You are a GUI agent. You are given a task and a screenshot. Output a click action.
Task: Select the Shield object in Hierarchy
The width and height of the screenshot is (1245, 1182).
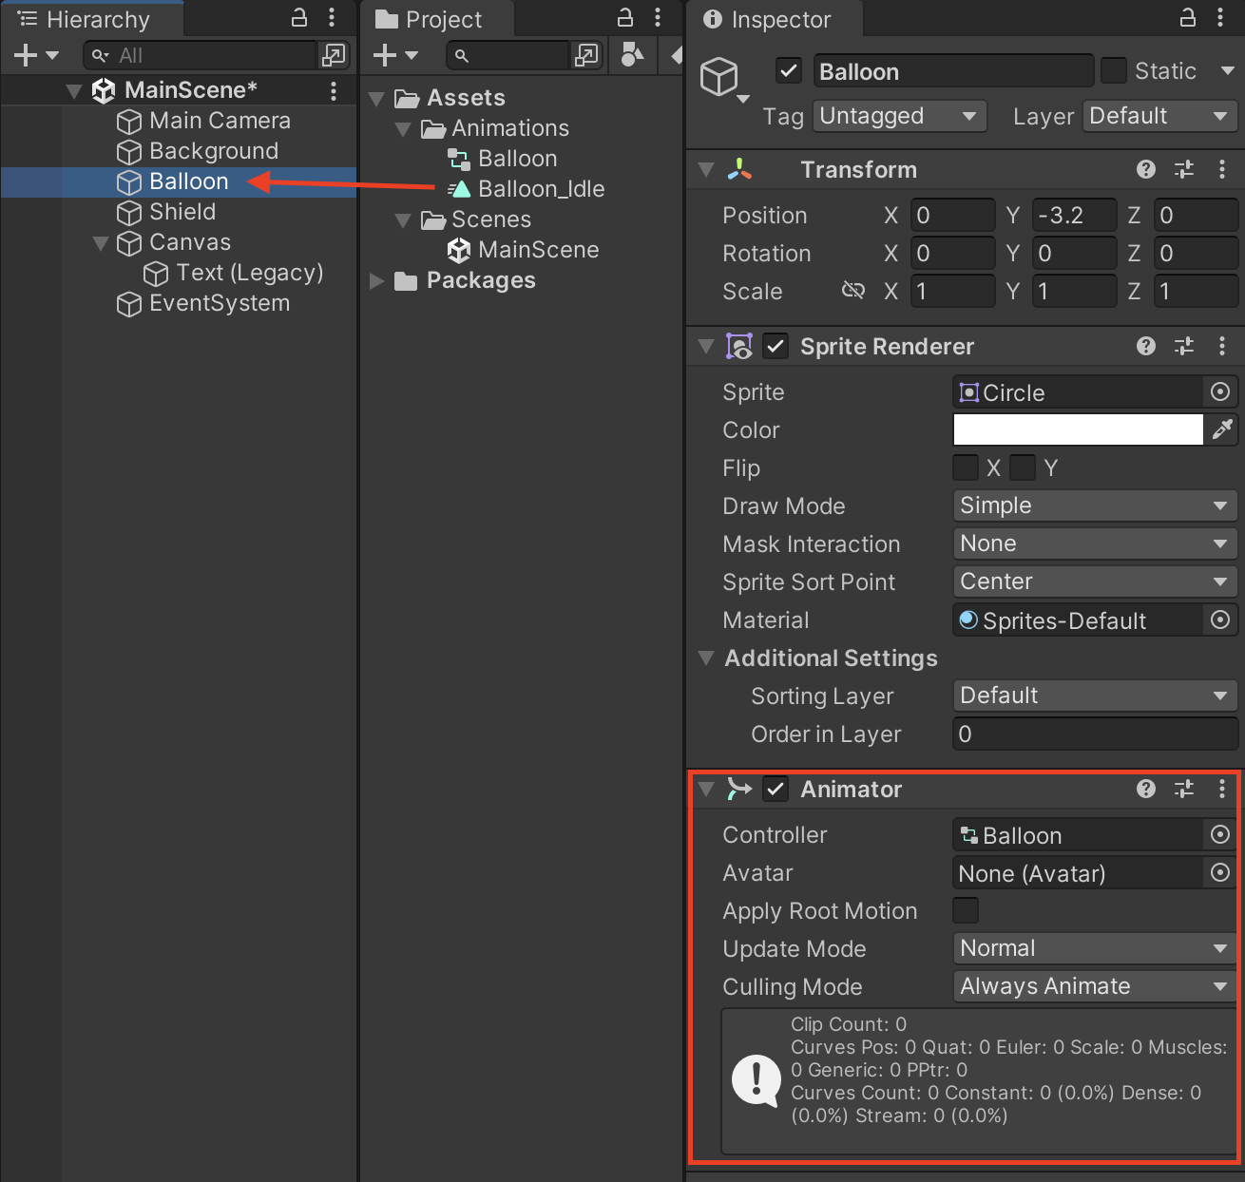point(182,212)
